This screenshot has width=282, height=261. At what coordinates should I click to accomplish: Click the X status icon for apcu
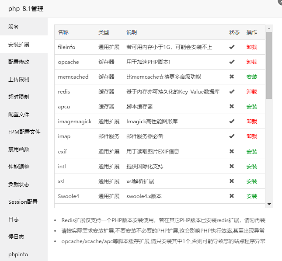pyautogui.click(x=232, y=106)
